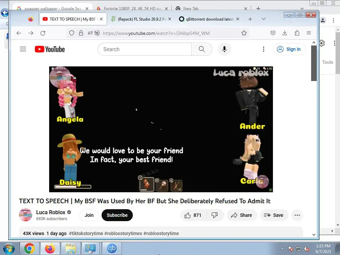Open qBittorrent from the taskbar
Viewport: 340px width, 255px height.
[x=112, y=248]
